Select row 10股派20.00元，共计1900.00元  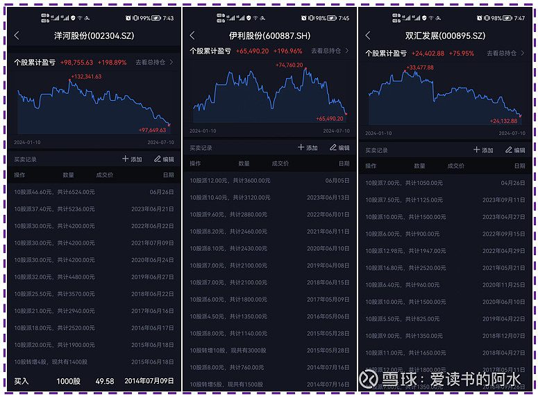coord(94,345)
